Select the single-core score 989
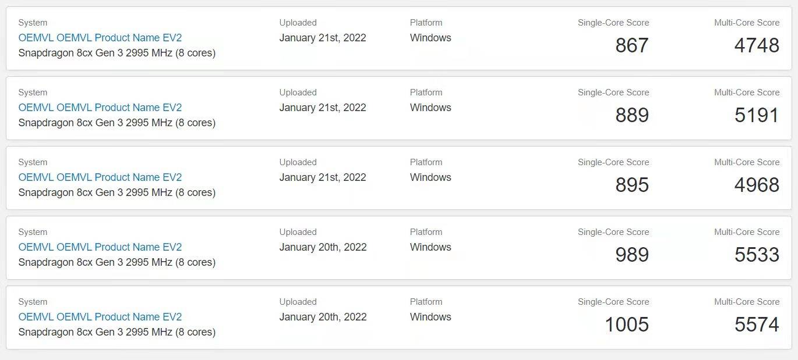 (x=631, y=254)
